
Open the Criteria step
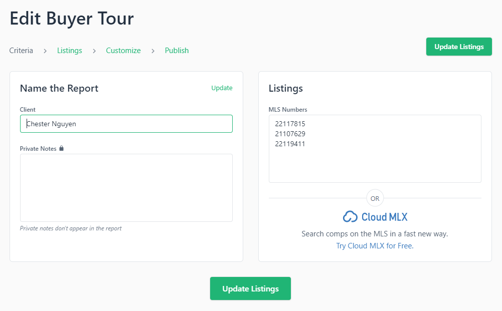coord(21,51)
